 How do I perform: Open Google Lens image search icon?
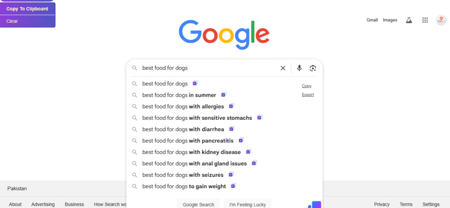pos(313,68)
